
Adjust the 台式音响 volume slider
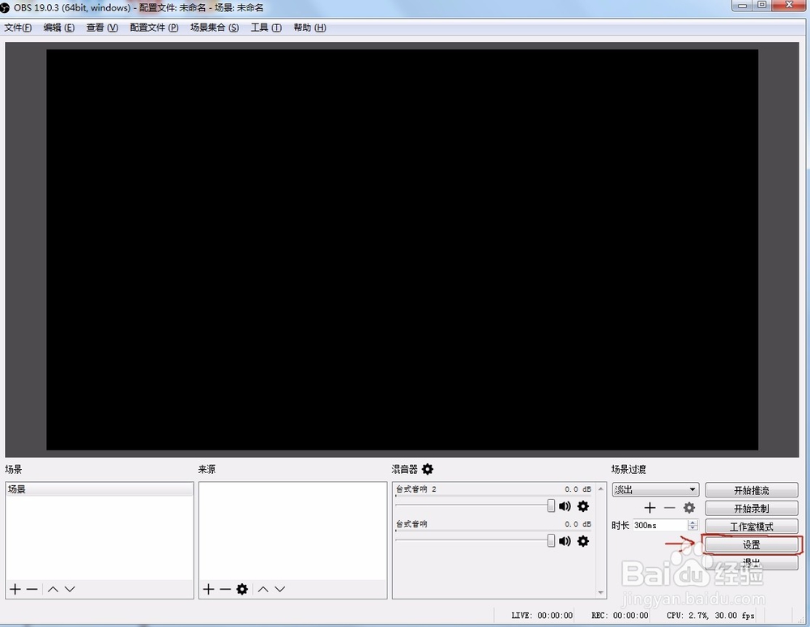click(x=551, y=540)
